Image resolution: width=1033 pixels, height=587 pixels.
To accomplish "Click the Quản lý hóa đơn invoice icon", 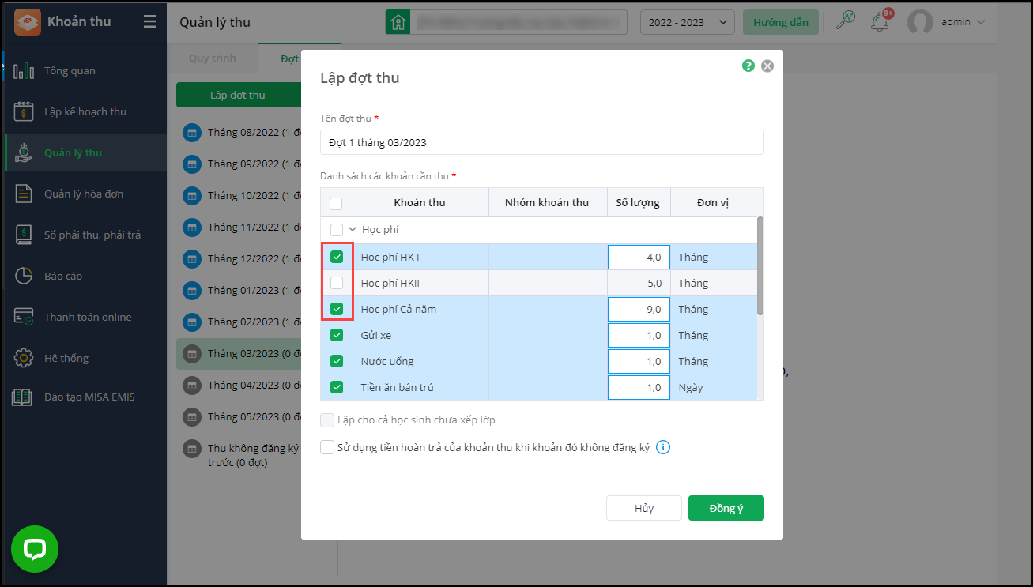I will pyautogui.click(x=24, y=194).
